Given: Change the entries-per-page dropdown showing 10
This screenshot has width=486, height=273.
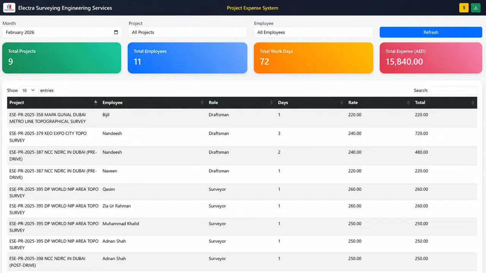Looking at the screenshot, I should [29, 90].
